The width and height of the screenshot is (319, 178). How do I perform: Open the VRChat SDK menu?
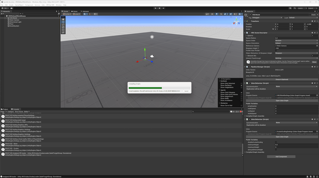(50, 5)
